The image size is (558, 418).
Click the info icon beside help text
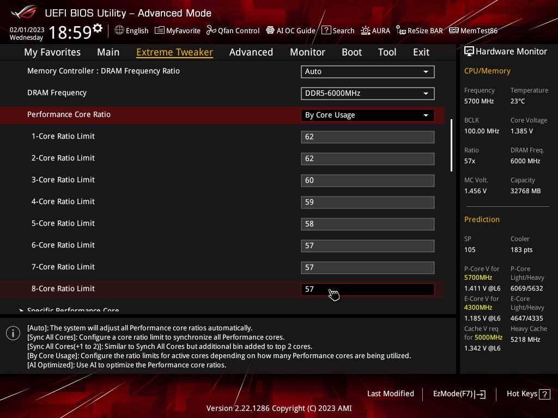pos(13,333)
